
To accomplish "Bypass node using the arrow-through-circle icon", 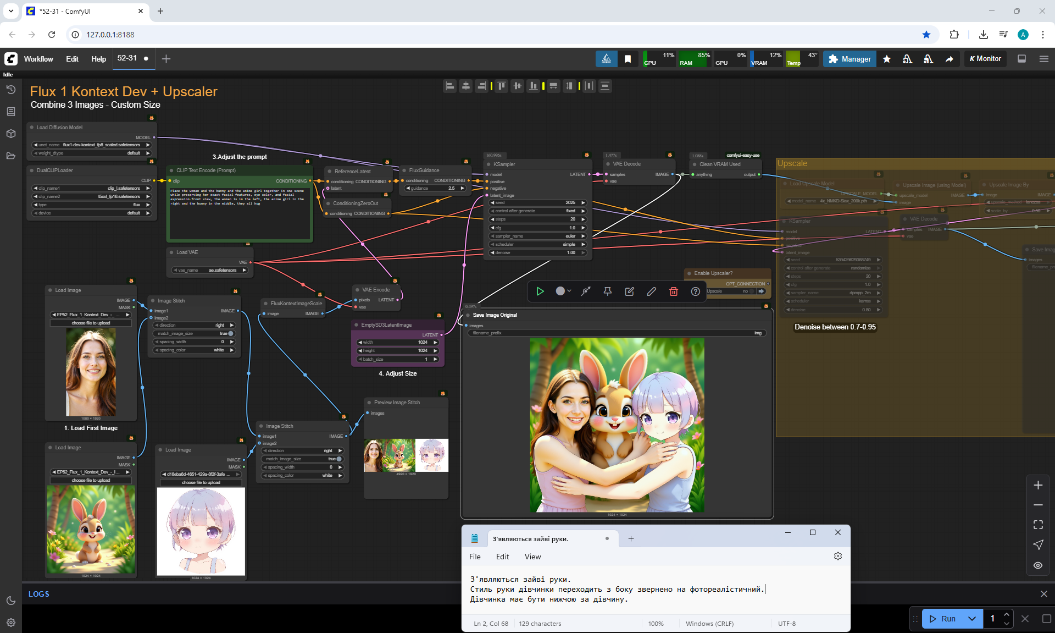I will point(586,291).
